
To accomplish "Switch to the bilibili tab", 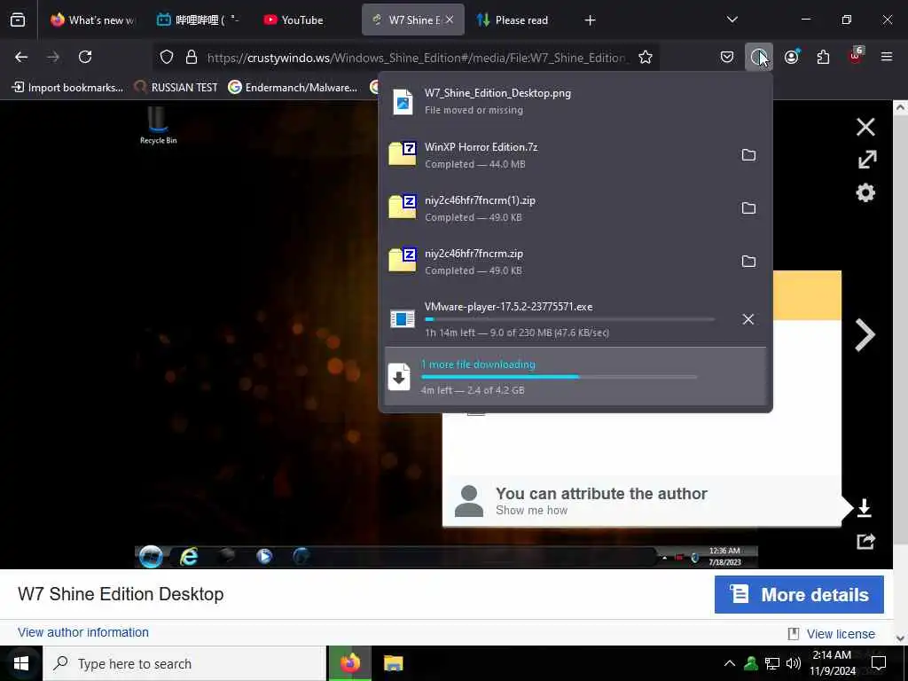I will pyautogui.click(x=199, y=20).
